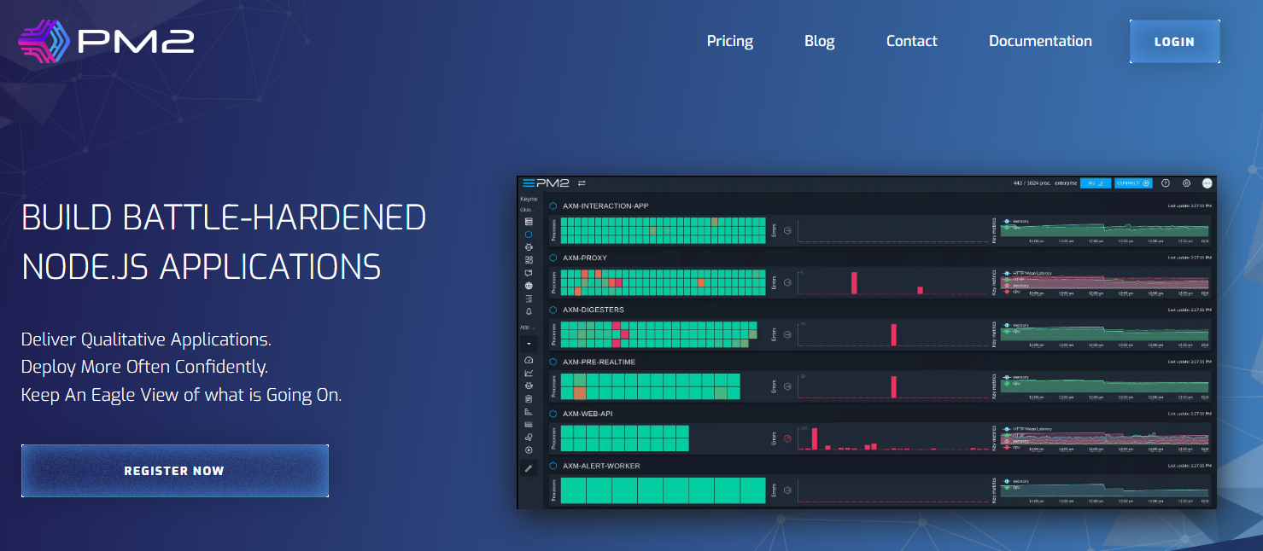This screenshot has height=551, width=1263.
Task: Click the "443 / 1024 proc." counter text
Action: click(x=1031, y=183)
